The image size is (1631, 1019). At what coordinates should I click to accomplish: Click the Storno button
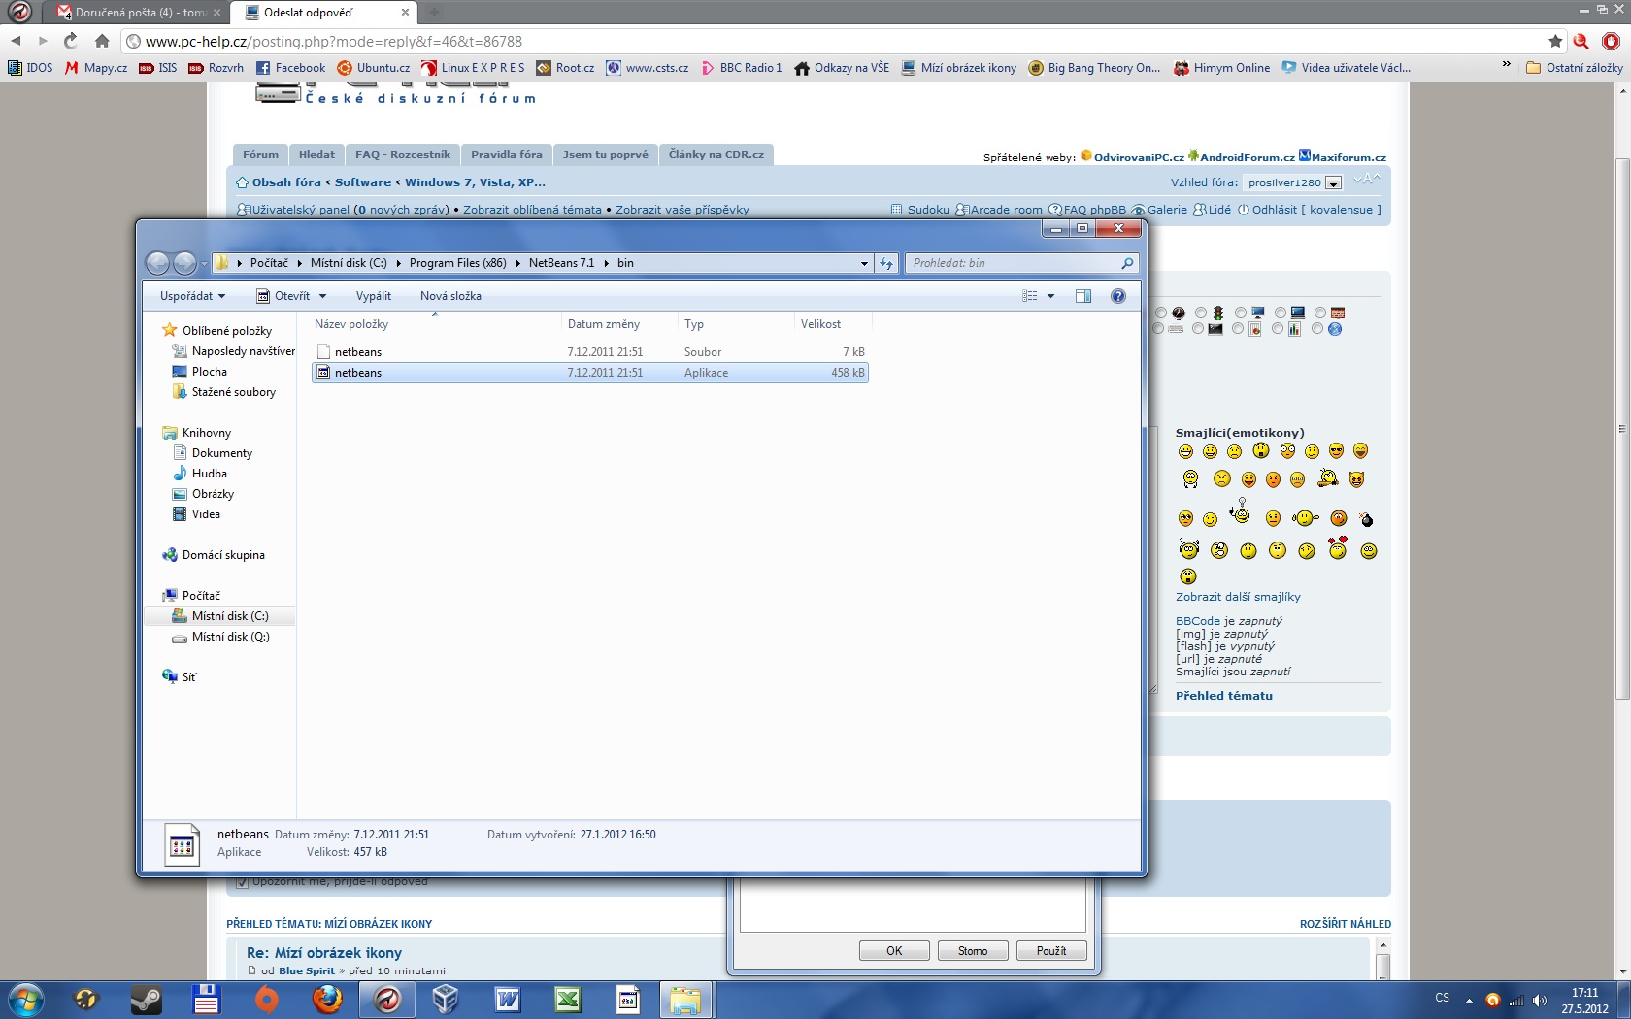click(x=973, y=951)
